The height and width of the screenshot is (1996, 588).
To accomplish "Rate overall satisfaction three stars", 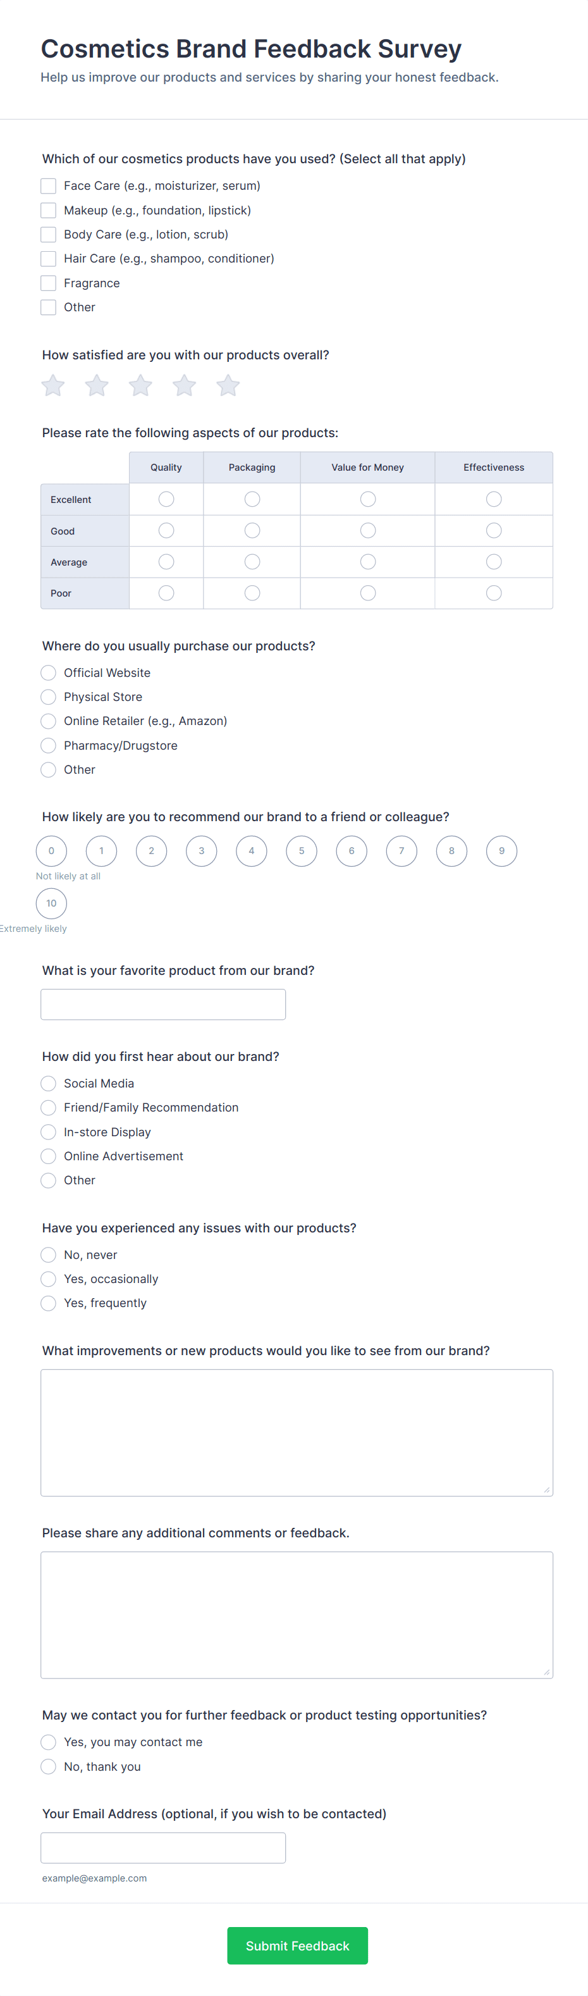I will pyautogui.click(x=140, y=385).
